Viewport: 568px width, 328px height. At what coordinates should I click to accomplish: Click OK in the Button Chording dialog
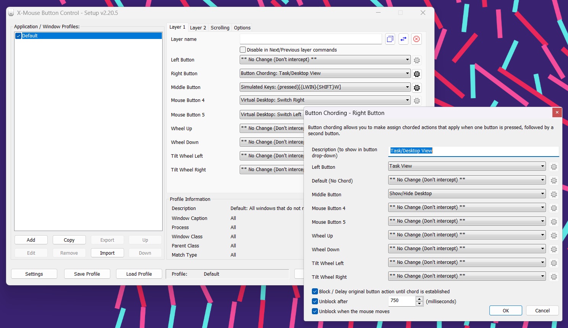pos(506,310)
